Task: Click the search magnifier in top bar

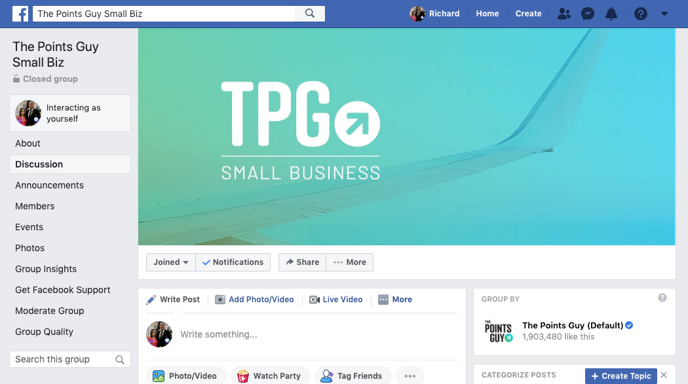Action: point(310,14)
